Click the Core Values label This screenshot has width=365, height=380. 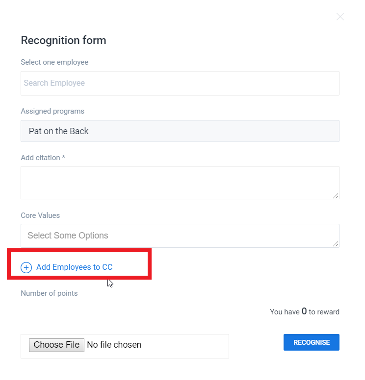[x=40, y=215]
